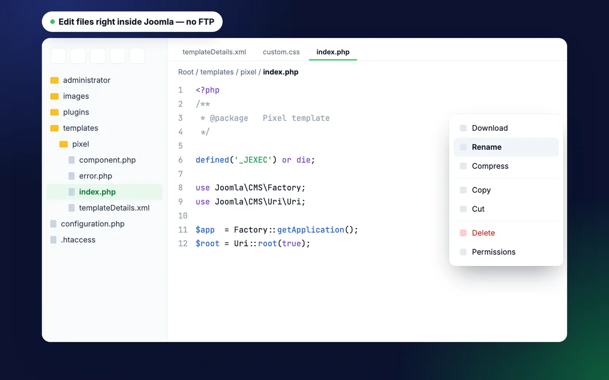Click the "<?php" code on line 1
The width and height of the screenshot is (609, 380).
point(208,90)
